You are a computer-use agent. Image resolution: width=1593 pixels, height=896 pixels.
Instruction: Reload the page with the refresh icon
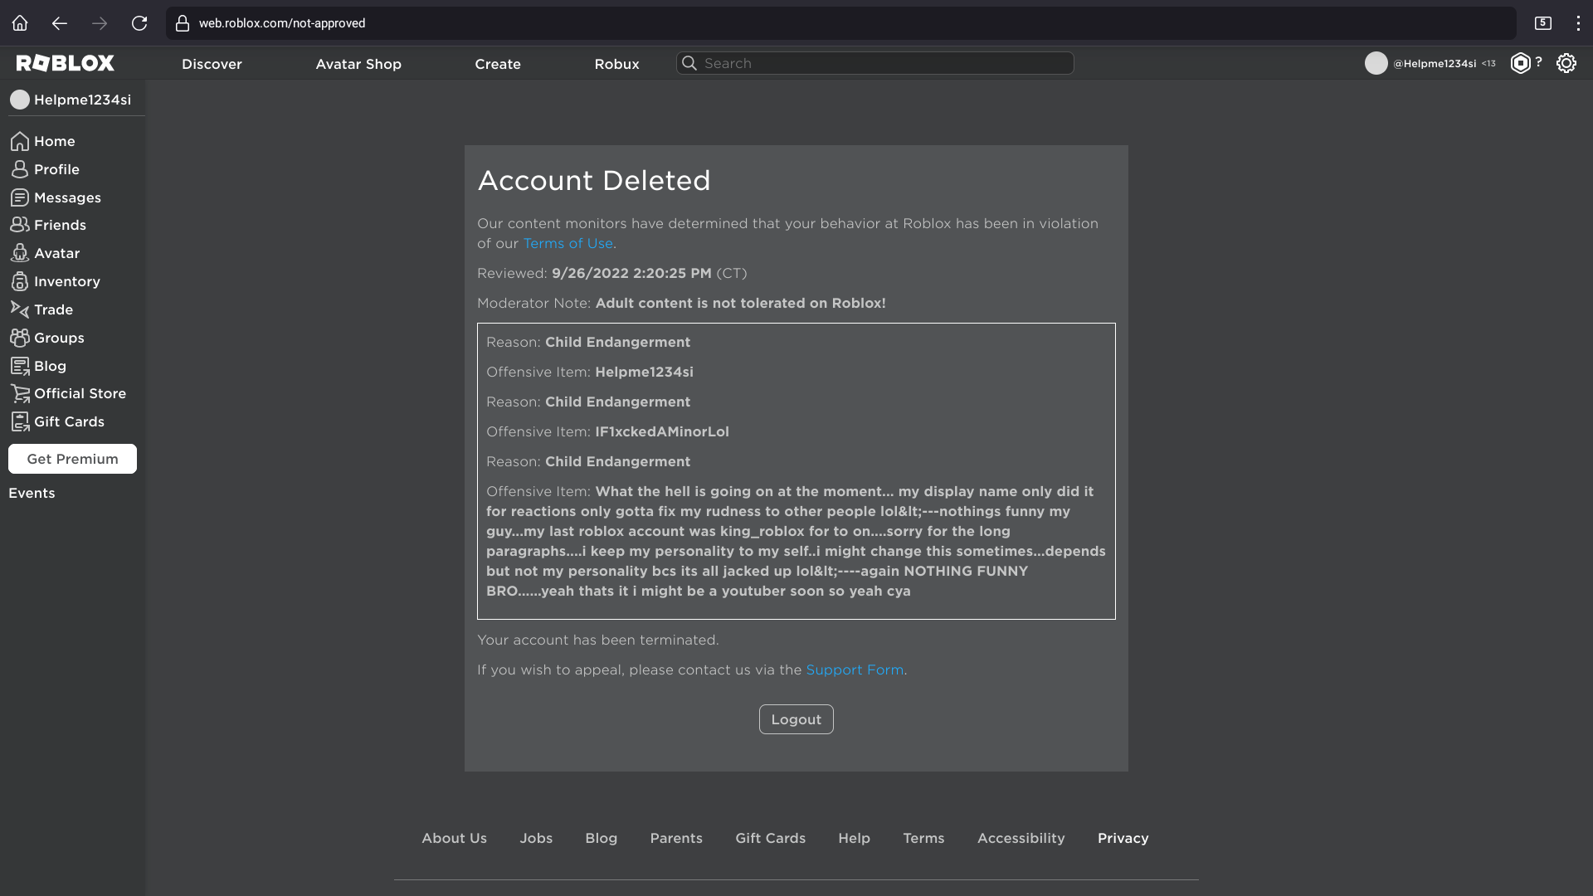click(x=139, y=23)
